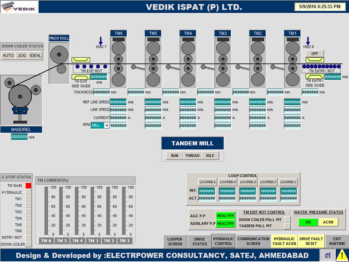Viewport: 349px width, 262px height.
Task: Switch tandem mill to RUN mode
Action: pos(175,156)
